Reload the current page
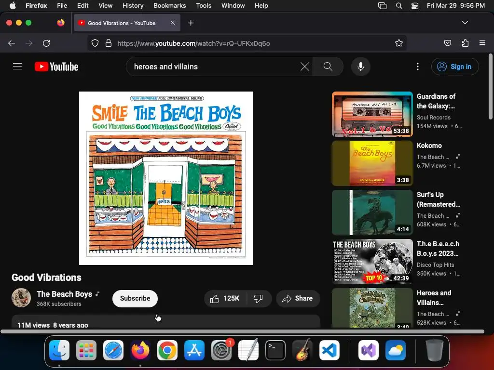This screenshot has height=370, width=494. point(46,43)
